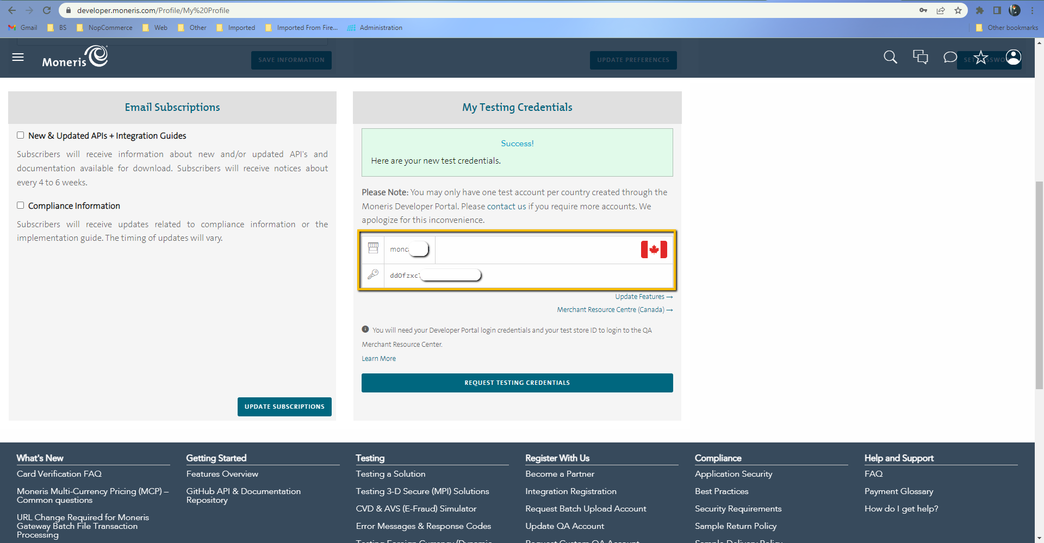Viewport: 1044px width, 543px height.
Task: Click the store ID shop icon
Action: click(373, 248)
